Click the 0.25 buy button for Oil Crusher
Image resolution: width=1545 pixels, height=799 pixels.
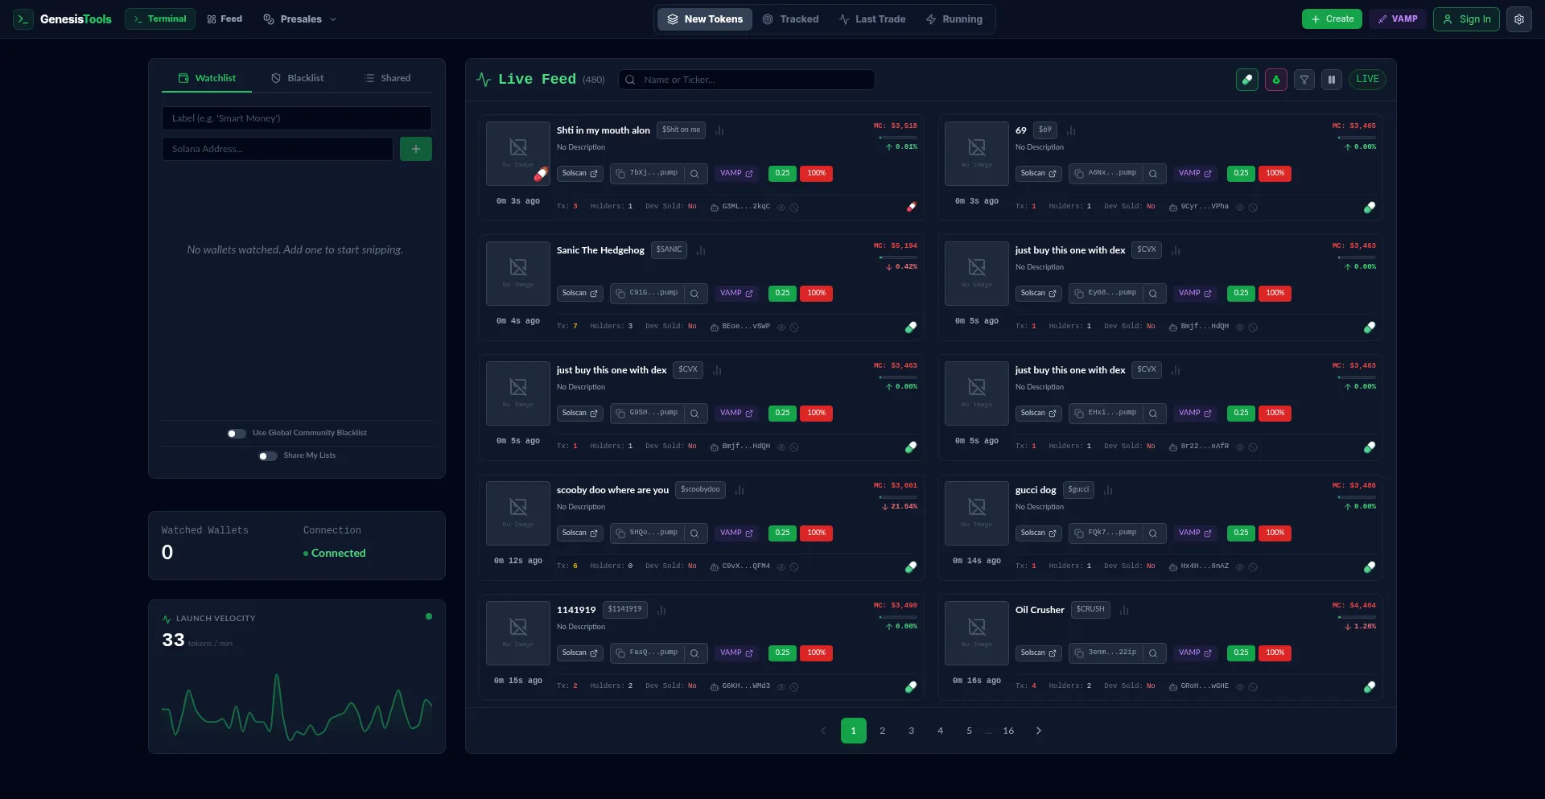(x=1241, y=653)
